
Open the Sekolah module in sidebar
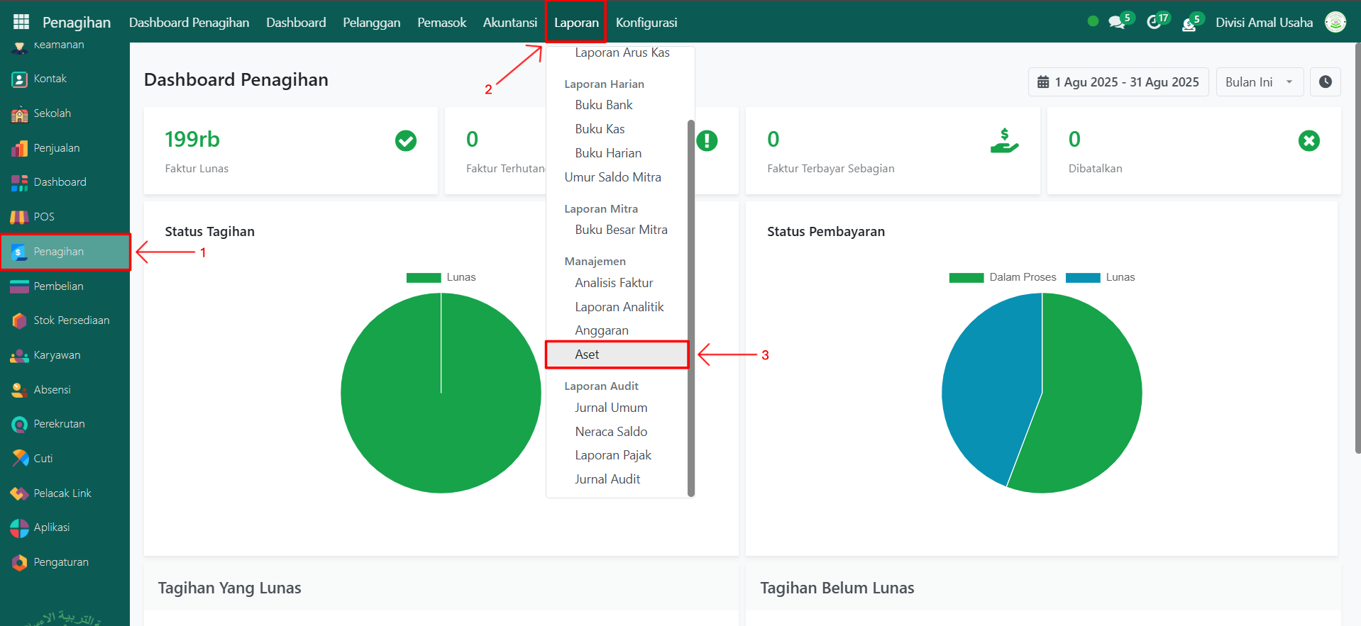click(52, 113)
